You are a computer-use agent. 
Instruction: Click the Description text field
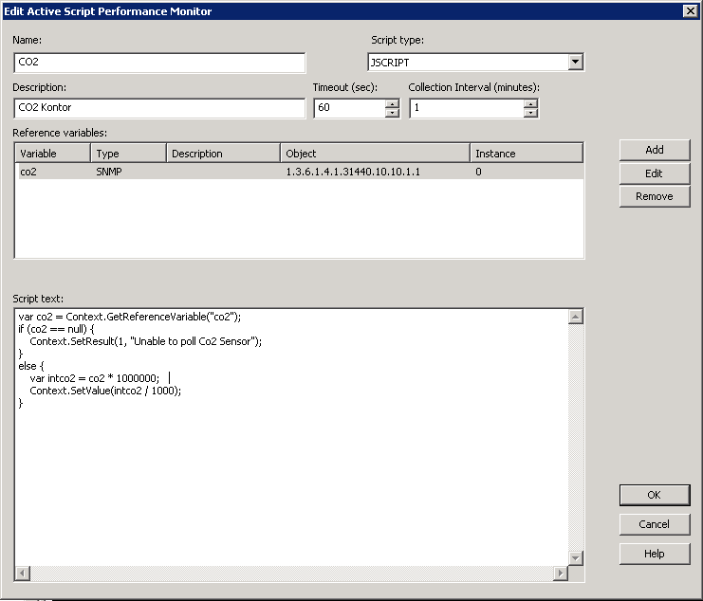159,108
